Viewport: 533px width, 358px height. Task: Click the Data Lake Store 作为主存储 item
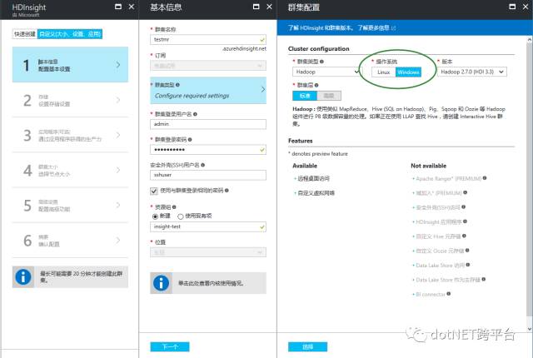(448, 280)
